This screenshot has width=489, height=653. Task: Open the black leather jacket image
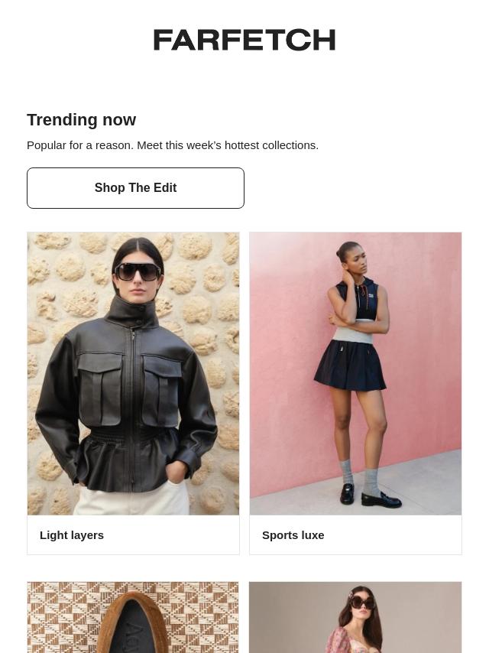[133, 374]
